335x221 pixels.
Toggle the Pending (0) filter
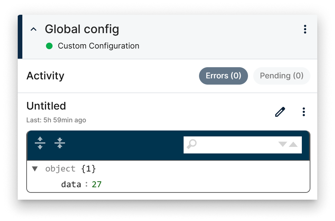pos(281,76)
